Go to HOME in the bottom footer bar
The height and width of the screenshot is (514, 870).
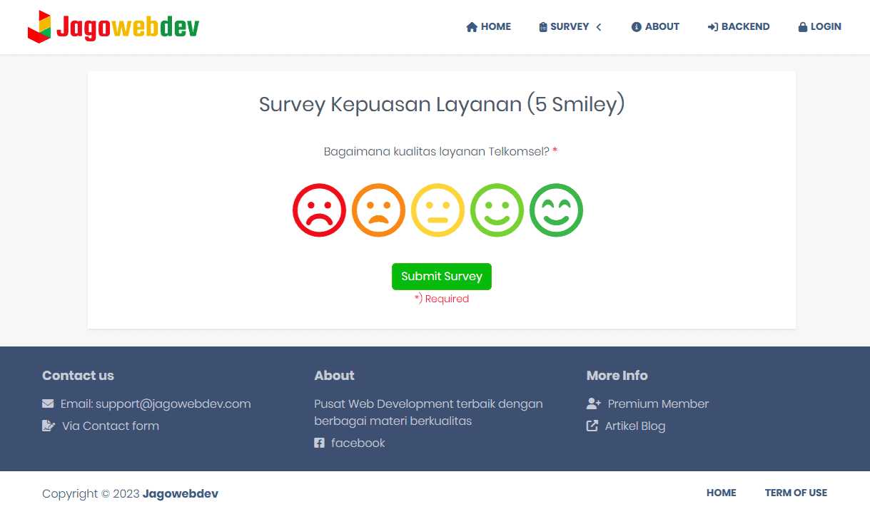tap(722, 493)
